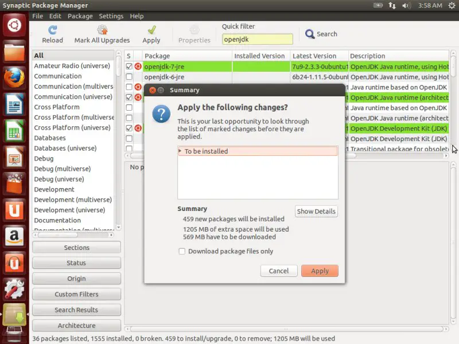This screenshot has width=459, height=344.
Task: Open the Custom Filters view
Action: coord(76,294)
